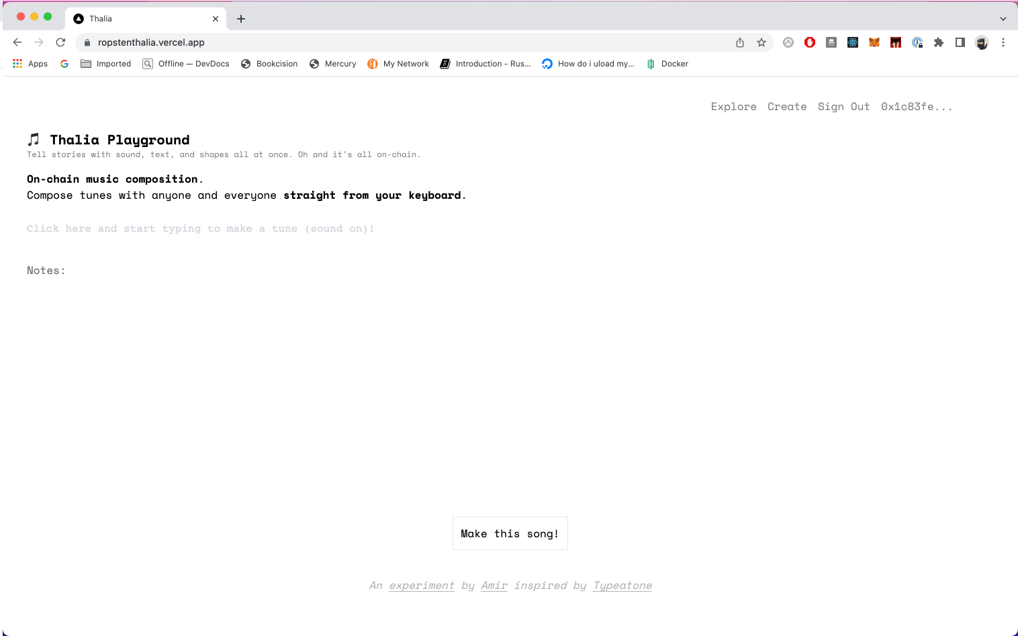
Task: Click the red shield extension icon
Action: coord(810,42)
